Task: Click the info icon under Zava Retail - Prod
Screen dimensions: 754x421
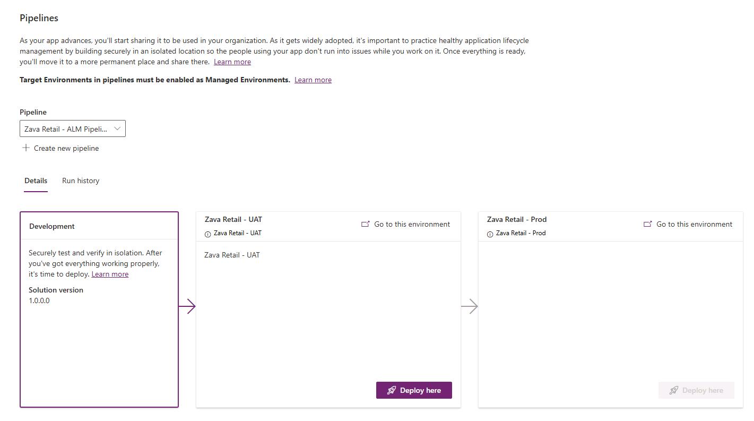Action: [490, 234]
